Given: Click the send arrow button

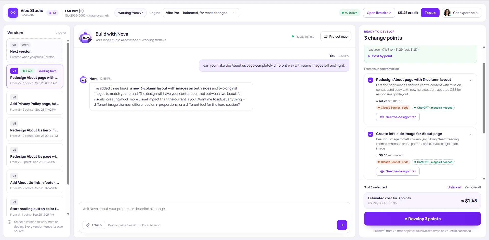Looking at the screenshot, I should (342, 225).
